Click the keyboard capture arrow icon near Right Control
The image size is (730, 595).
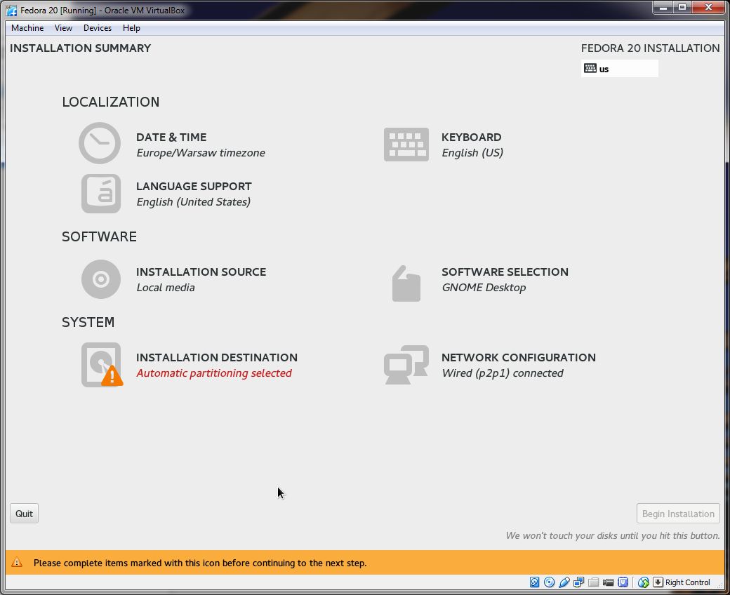[x=658, y=582]
